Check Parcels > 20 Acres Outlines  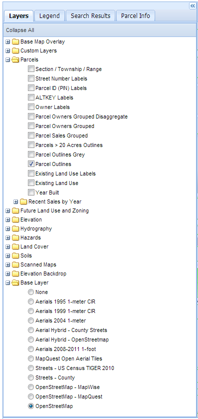(x=31, y=145)
